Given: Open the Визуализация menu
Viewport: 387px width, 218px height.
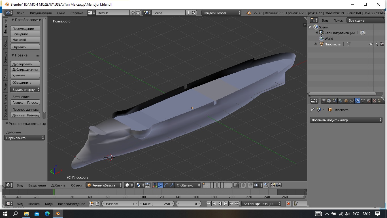Looking at the screenshot, I should 41,13.
